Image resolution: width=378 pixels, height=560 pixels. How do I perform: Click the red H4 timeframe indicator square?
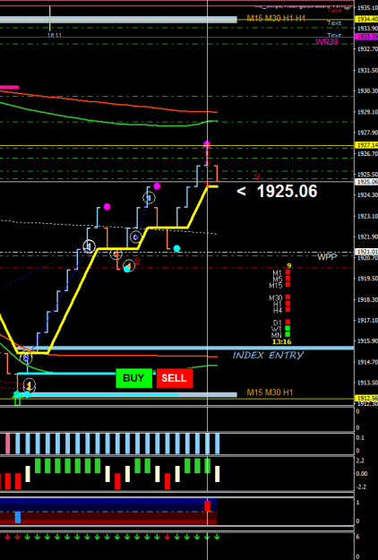(x=288, y=309)
